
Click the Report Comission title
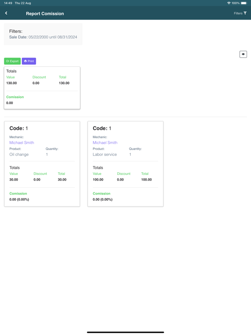tap(45, 14)
